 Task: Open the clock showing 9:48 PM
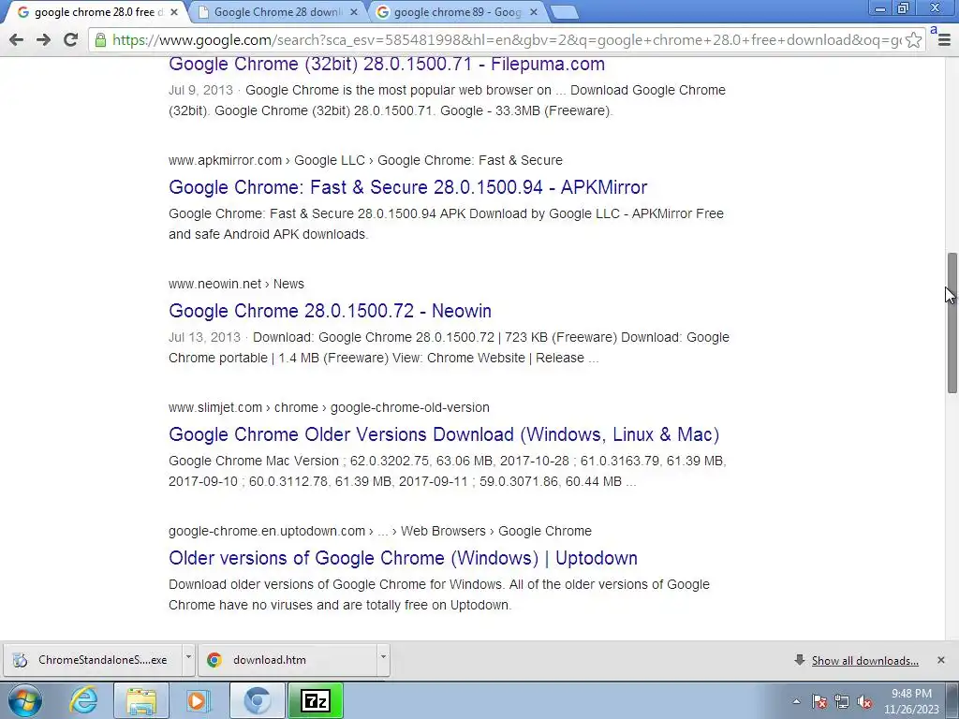[911, 701]
